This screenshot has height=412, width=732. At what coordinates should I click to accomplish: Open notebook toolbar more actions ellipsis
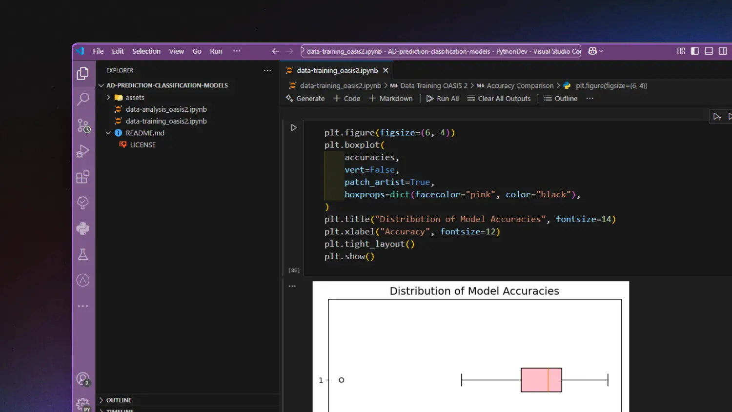point(590,98)
